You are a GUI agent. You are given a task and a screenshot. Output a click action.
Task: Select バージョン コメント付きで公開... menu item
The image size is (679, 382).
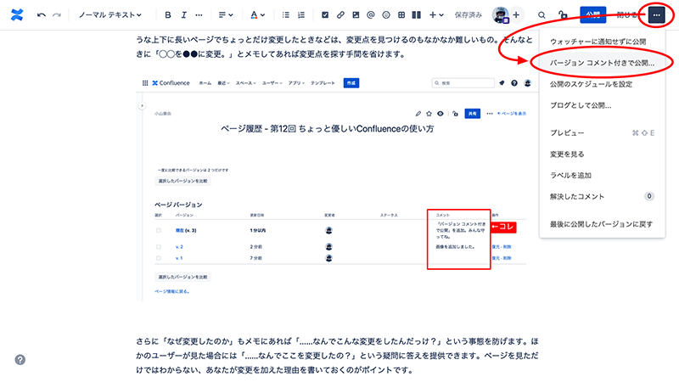click(x=603, y=63)
